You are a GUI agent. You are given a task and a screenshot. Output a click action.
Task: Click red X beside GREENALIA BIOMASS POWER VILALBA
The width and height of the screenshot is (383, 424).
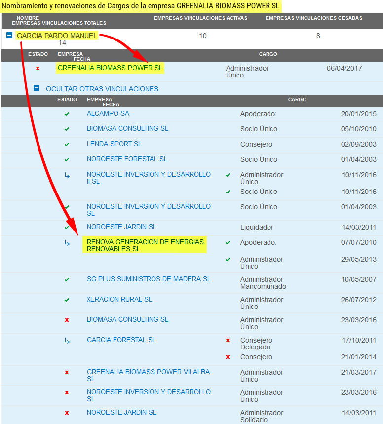click(x=67, y=372)
